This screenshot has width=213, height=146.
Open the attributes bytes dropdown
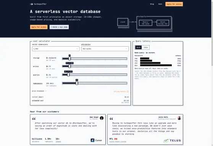pos(105,49)
